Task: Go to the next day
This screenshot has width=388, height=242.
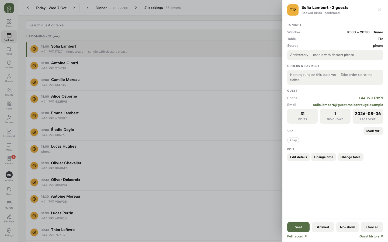Action: [x=74, y=8]
